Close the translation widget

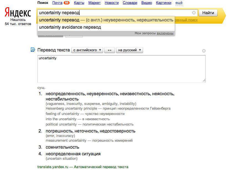pyautogui.click(x=204, y=51)
